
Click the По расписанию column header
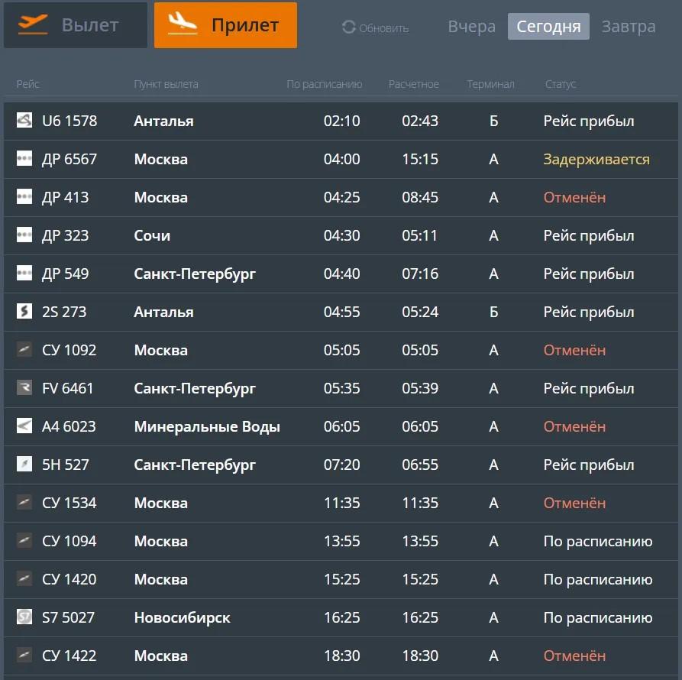point(325,84)
